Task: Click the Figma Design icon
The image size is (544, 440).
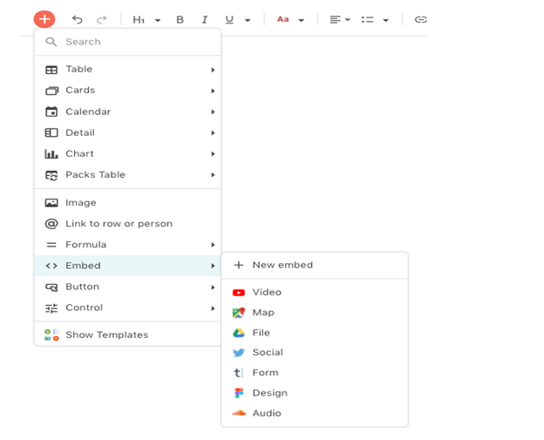Action: click(239, 393)
